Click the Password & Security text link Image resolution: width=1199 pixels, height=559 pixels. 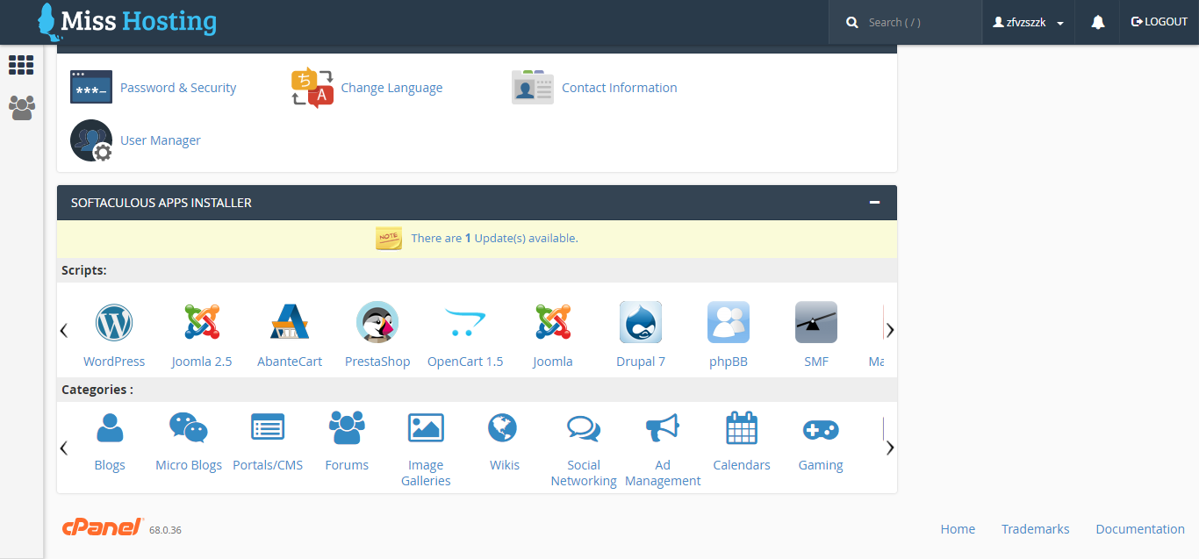click(x=178, y=88)
